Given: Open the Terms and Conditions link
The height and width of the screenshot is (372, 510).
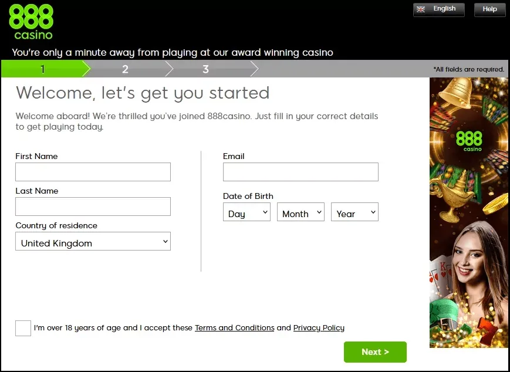Looking at the screenshot, I should click(x=235, y=328).
